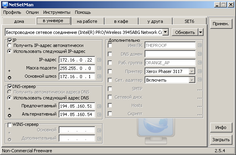Click the IP-адрес input field 172.16.0.22

77,60
